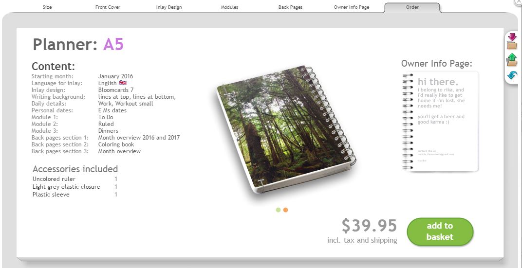Click the forest planner cover preview
The height and width of the screenshot is (268, 522).
tap(286, 130)
